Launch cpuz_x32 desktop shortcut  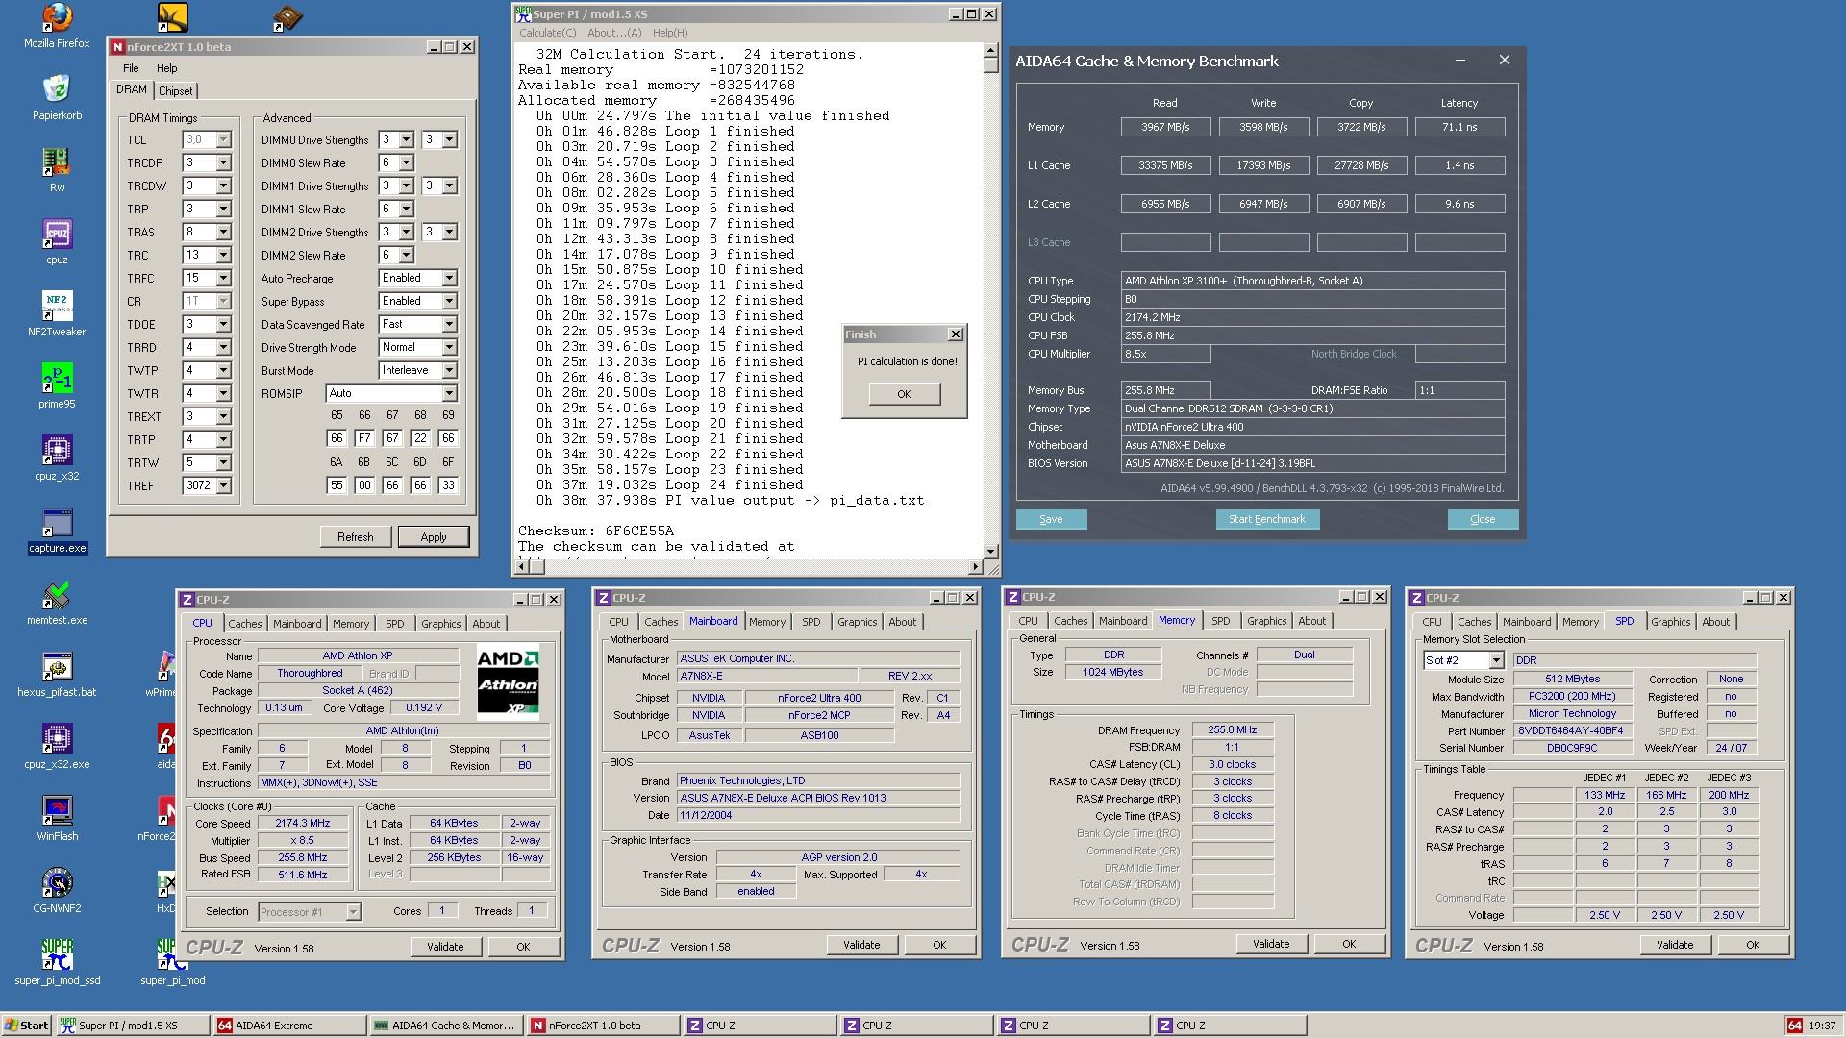pyautogui.click(x=57, y=457)
